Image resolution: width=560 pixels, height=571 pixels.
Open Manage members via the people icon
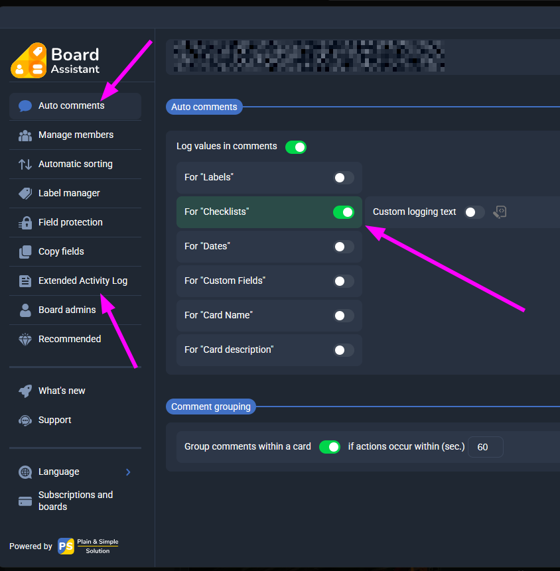25,135
